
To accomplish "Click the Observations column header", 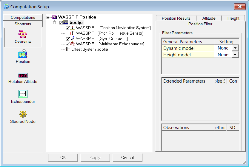I will click(188, 128).
